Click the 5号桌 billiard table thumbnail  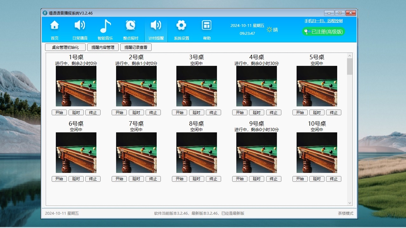coord(317,86)
